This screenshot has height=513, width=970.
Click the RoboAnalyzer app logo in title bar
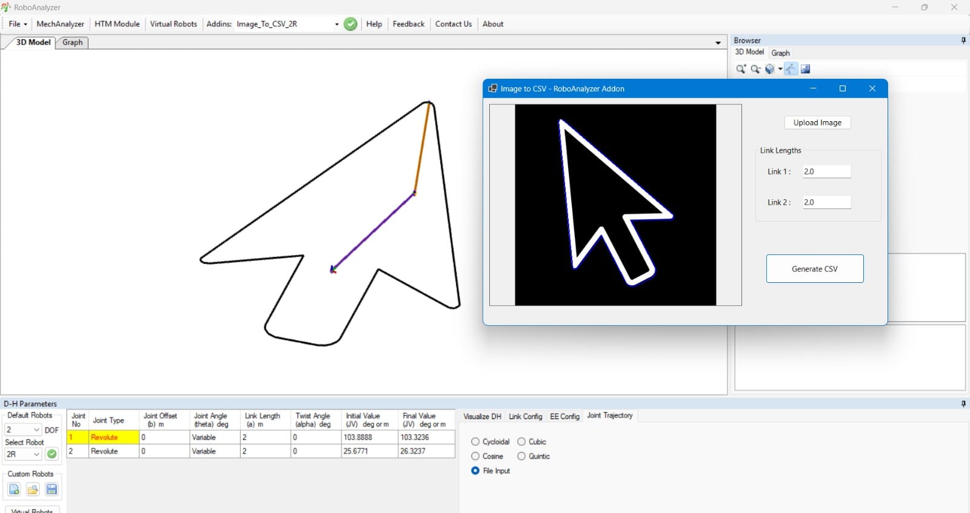6,7
